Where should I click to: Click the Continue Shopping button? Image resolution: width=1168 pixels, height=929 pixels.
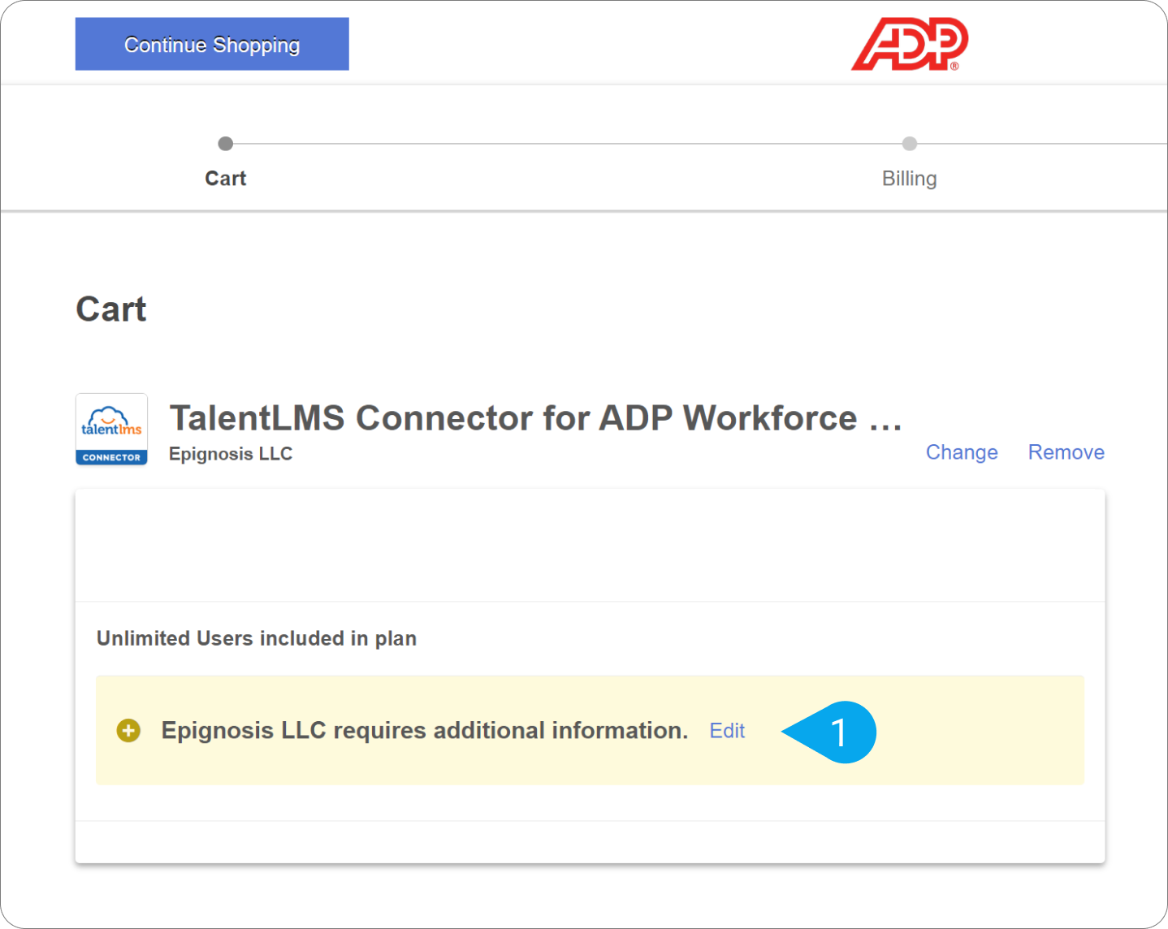pyautogui.click(x=212, y=44)
